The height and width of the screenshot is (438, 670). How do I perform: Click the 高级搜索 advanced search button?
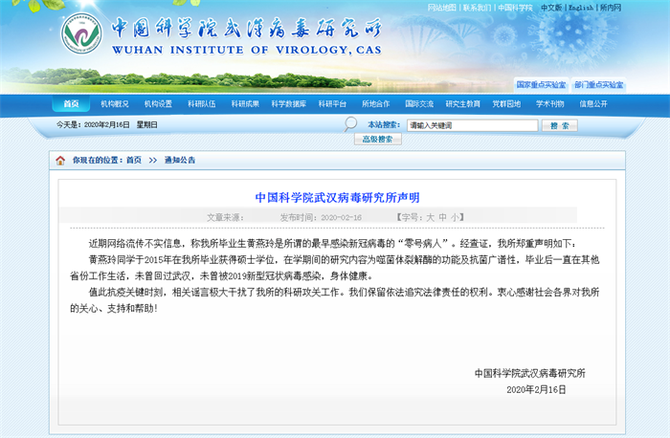(378, 140)
